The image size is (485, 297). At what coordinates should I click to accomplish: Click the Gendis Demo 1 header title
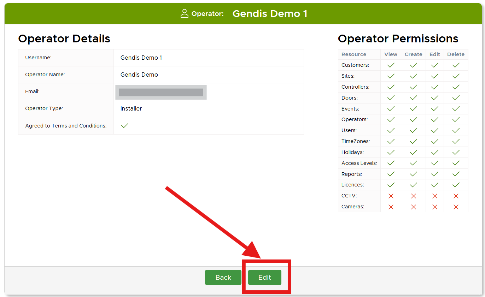coord(270,14)
